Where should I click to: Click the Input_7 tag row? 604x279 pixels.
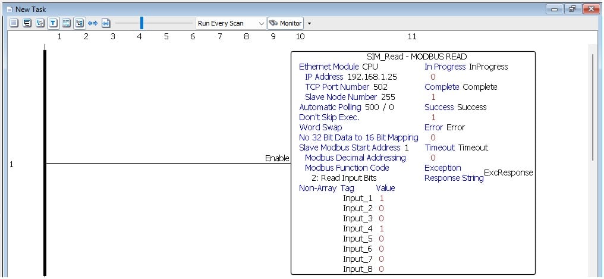tap(363, 259)
